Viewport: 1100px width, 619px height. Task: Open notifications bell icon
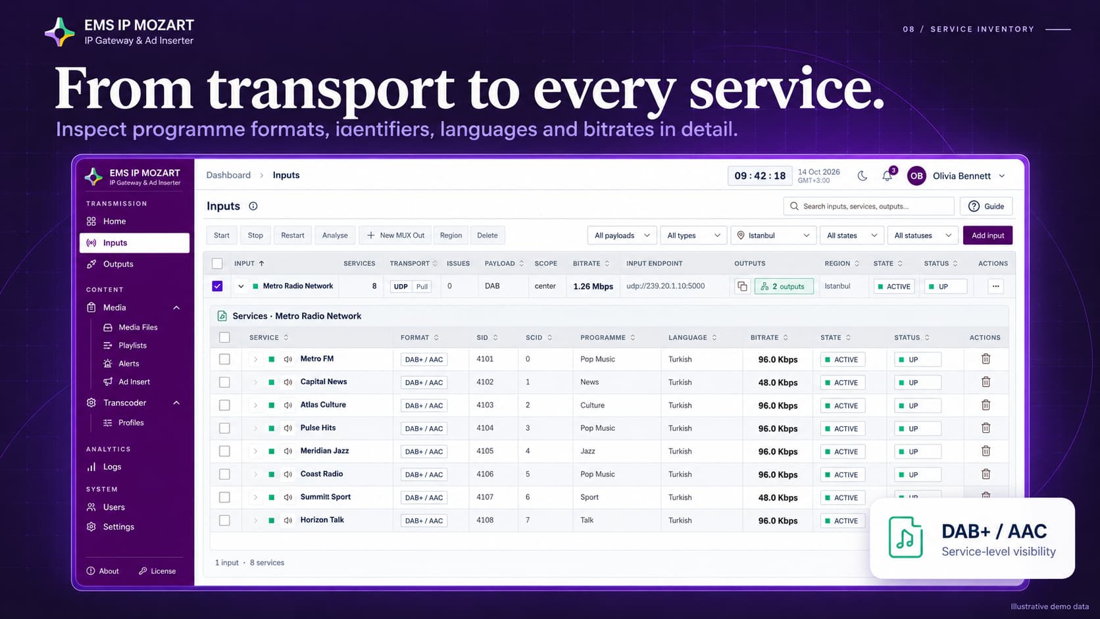tap(888, 176)
